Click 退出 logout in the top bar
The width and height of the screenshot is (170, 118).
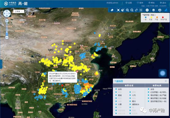163,3
